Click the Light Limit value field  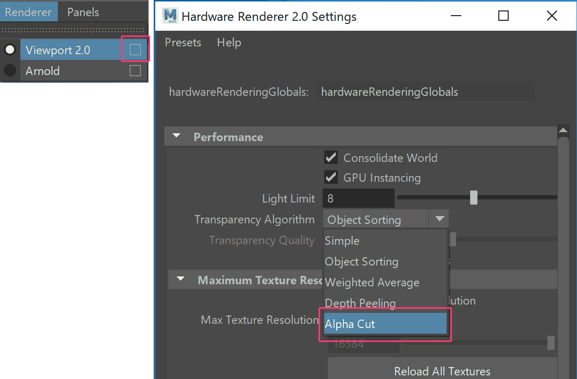point(359,198)
